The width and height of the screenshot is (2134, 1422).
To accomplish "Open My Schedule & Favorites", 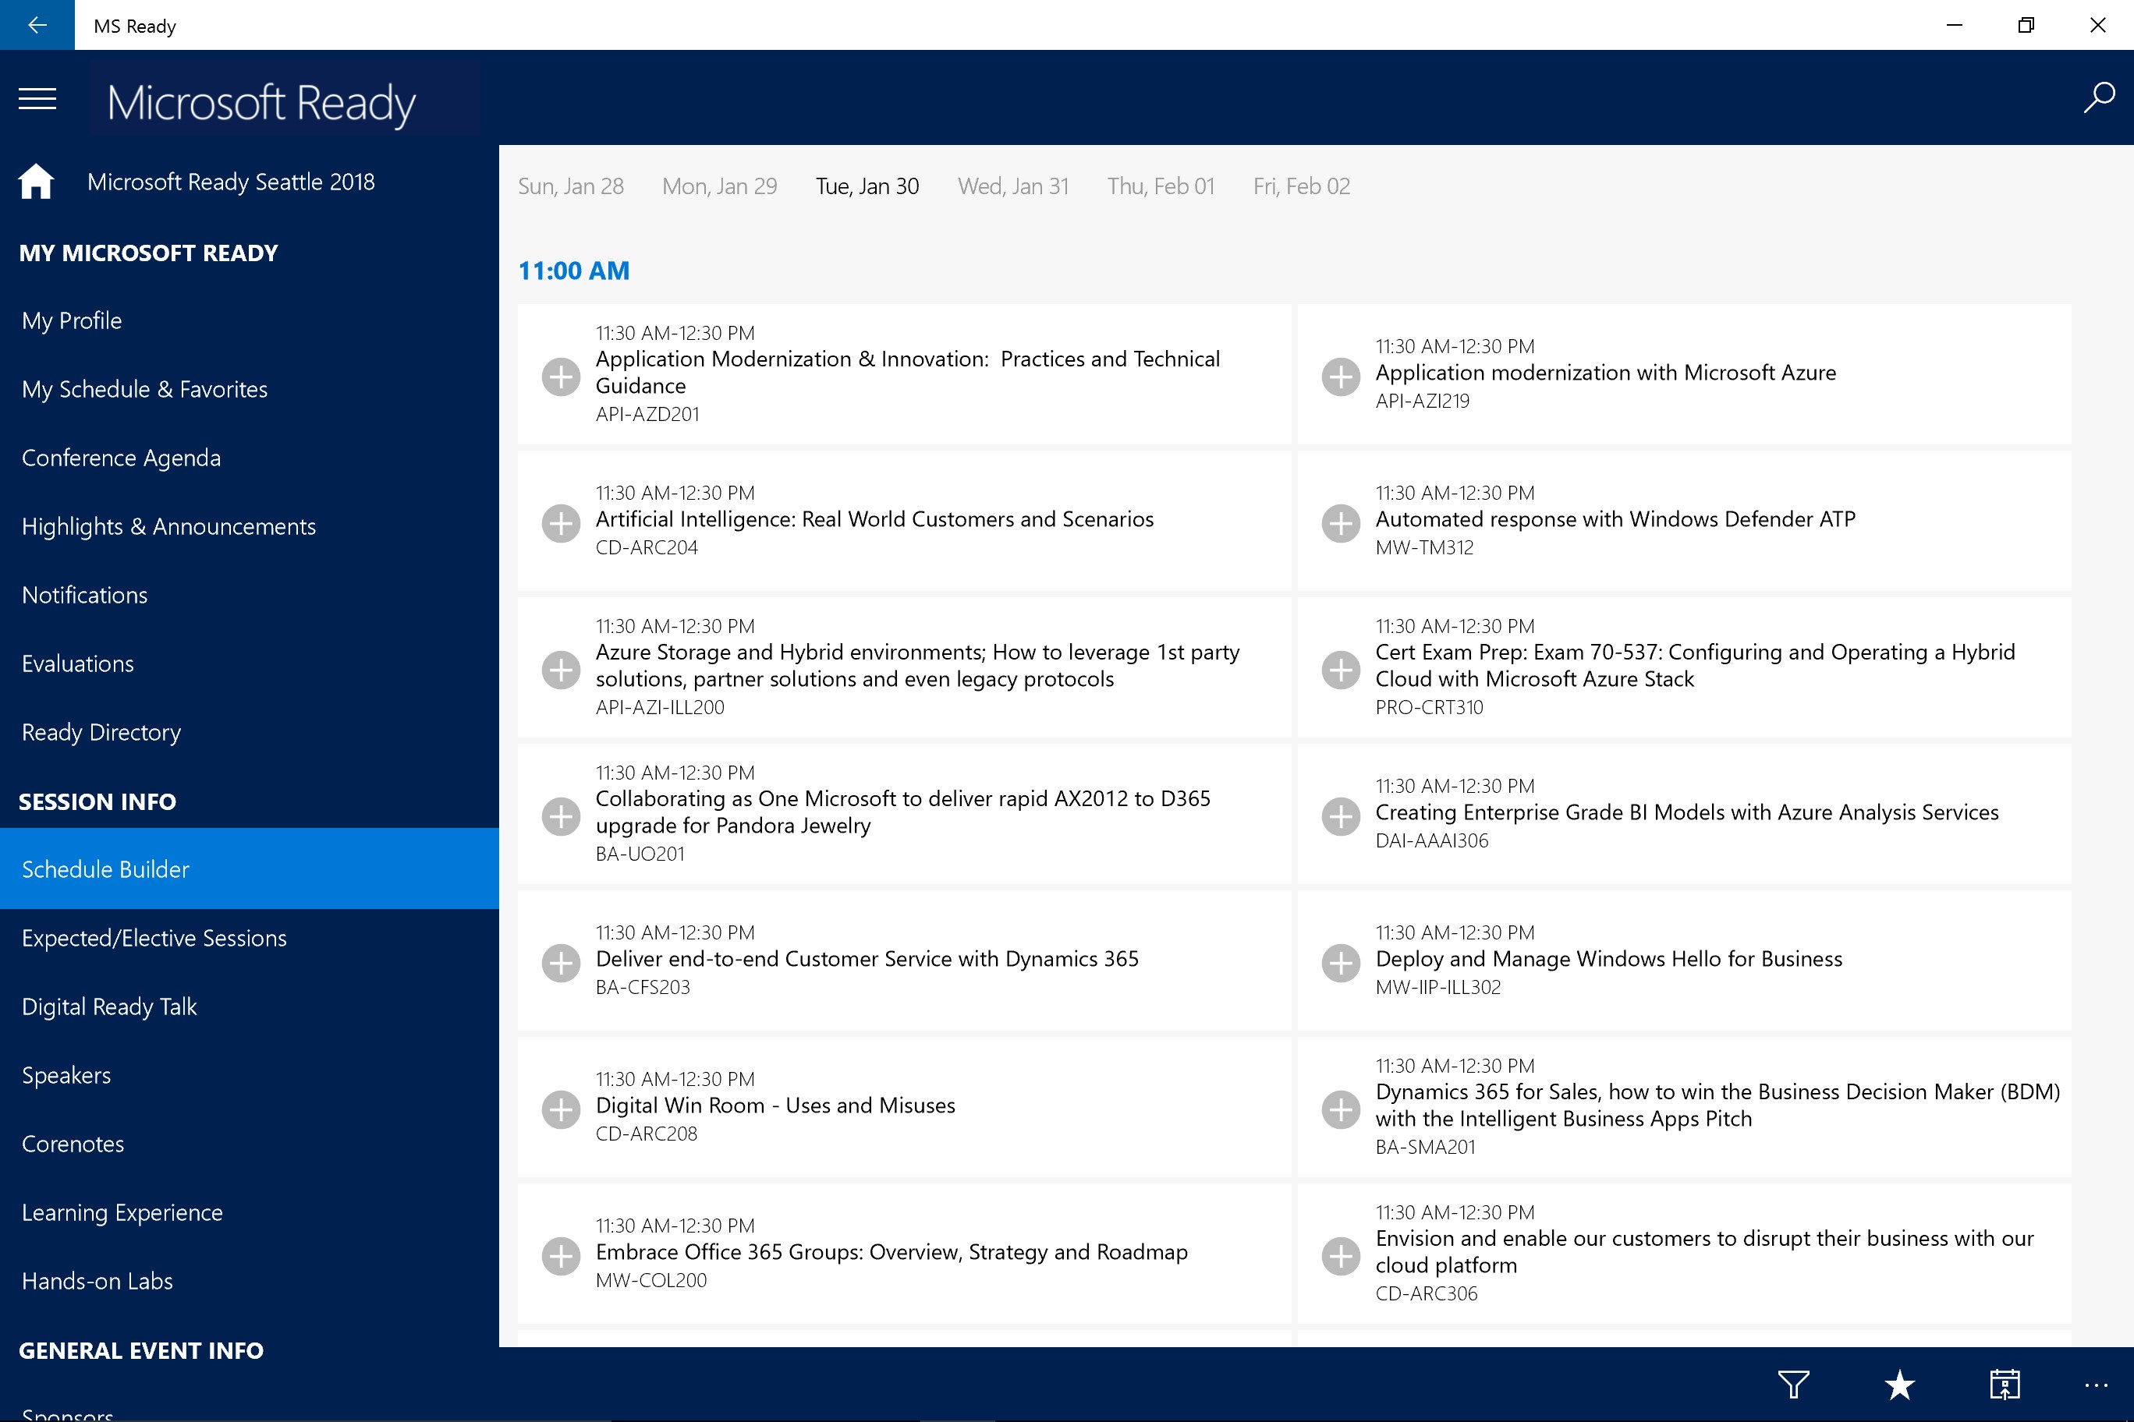I will click(x=144, y=389).
